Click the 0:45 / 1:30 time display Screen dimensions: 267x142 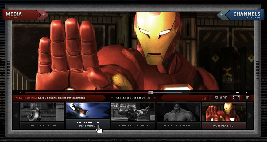click(242, 92)
